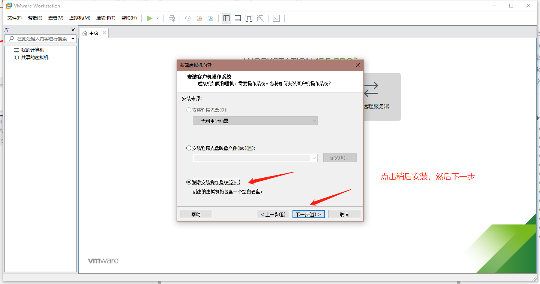Select 我的计算机 in the library tree
This screenshot has width=540, height=284.
(33, 50)
